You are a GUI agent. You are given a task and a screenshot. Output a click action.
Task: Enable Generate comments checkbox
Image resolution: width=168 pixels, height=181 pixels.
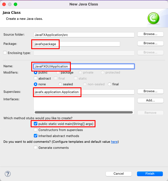point(36,147)
